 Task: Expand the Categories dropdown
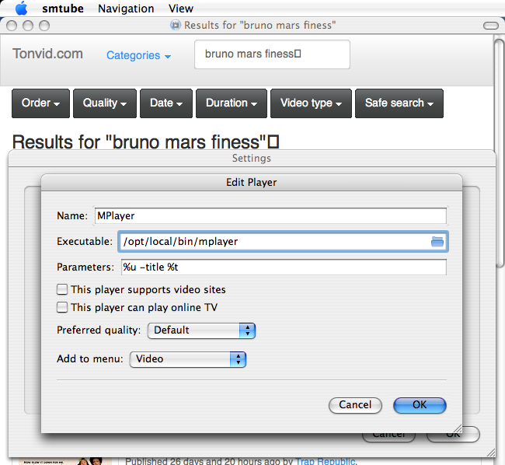pyautogui.click(x=138, y=55)
